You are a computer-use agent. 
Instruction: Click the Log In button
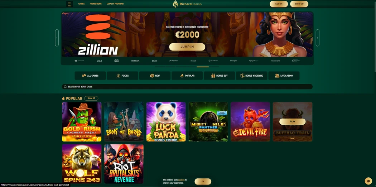click(x=279, y=4)
